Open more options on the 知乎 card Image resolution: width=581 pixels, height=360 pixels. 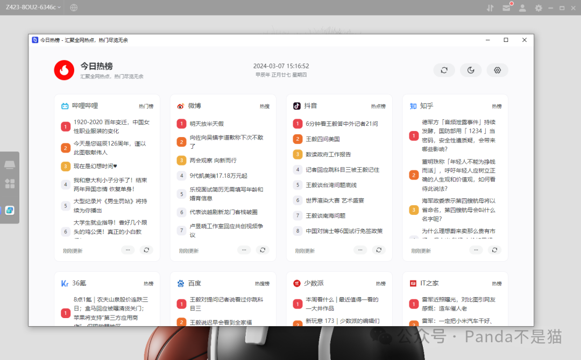coord(476,250)
